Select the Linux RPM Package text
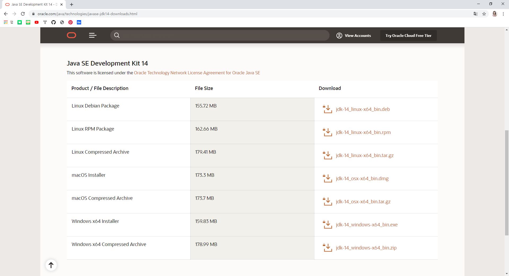The width and height of the screenshot is (509, 276). pos(93,129)
